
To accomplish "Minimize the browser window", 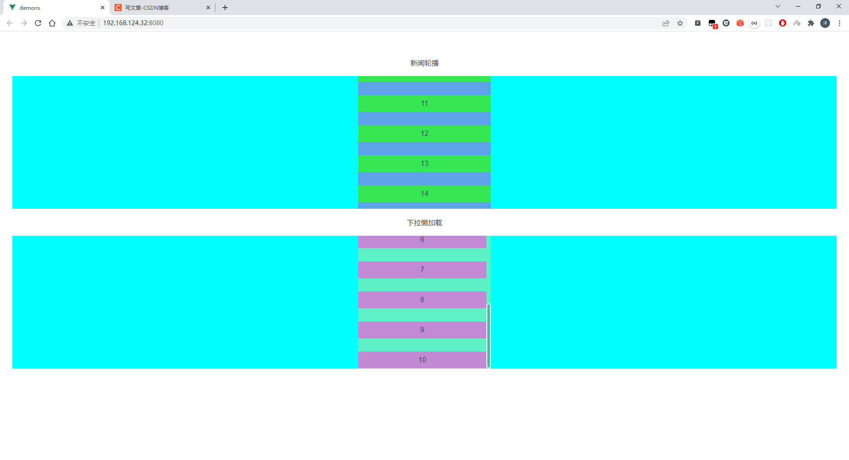I will tap(798, 6).
